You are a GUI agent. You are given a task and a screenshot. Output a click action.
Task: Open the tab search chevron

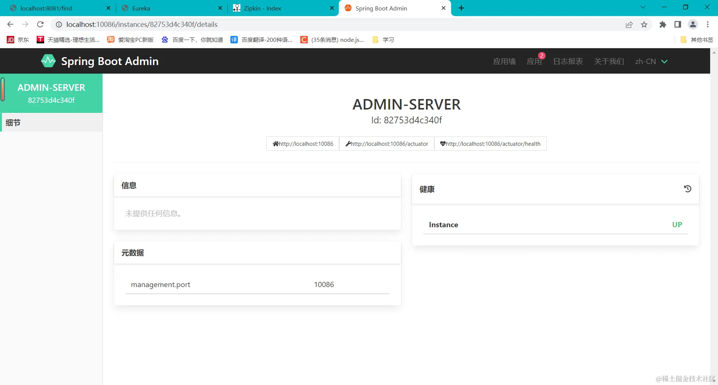pos(643,7)
